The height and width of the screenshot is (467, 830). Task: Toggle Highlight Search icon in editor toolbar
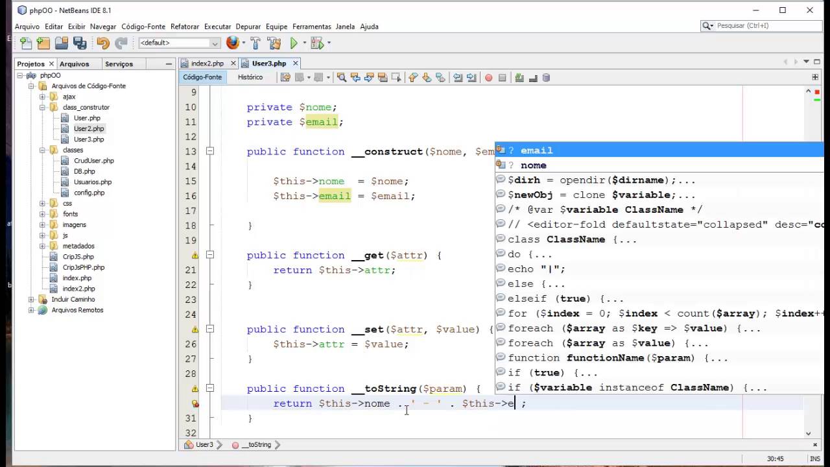tap(383, 77)
